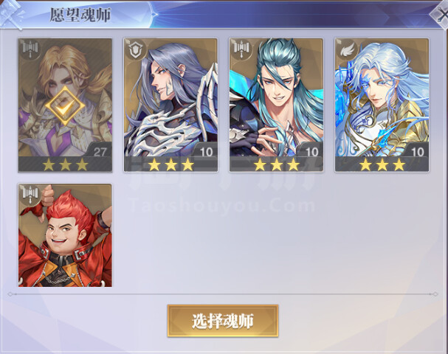Screen dimensions: 448x354
Task: Click the 愿望魂师 title header
Action: (80, 15)
